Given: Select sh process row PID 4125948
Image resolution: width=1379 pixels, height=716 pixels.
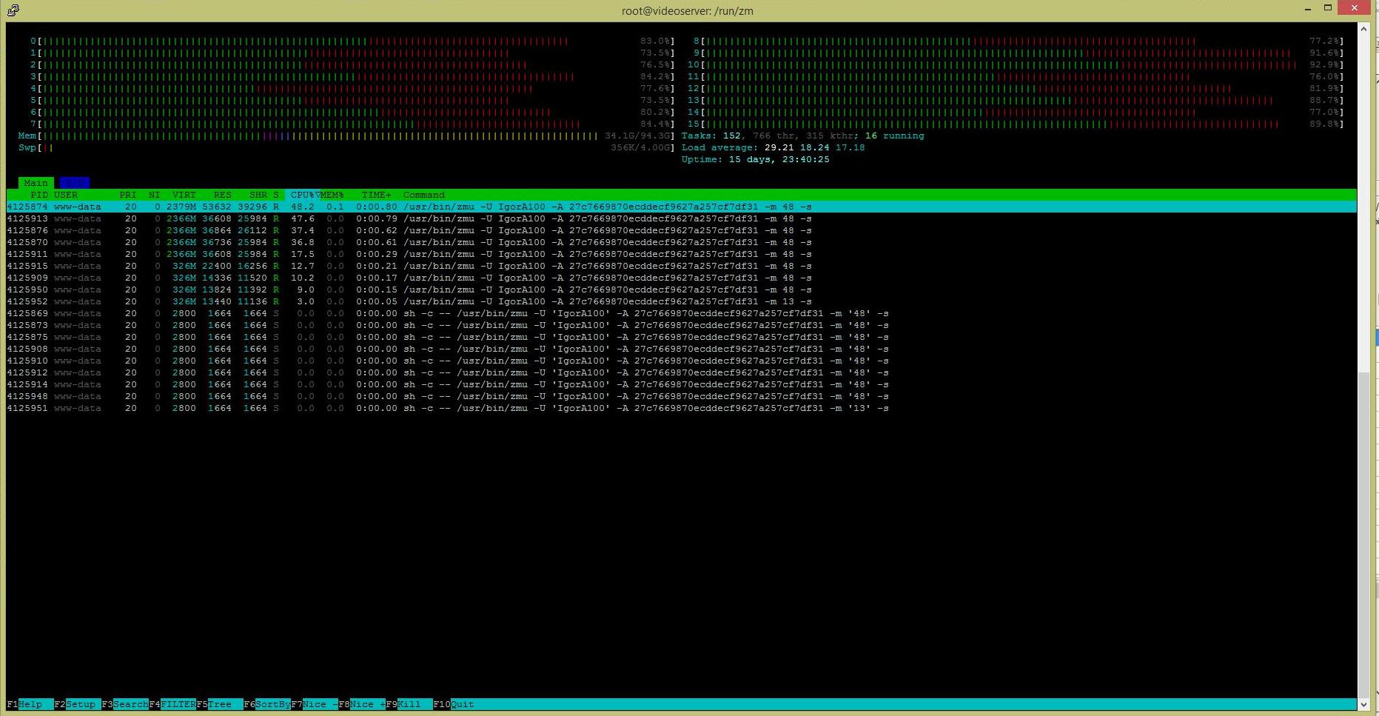Looking at the screenshot, I should [x=682, y=396].
